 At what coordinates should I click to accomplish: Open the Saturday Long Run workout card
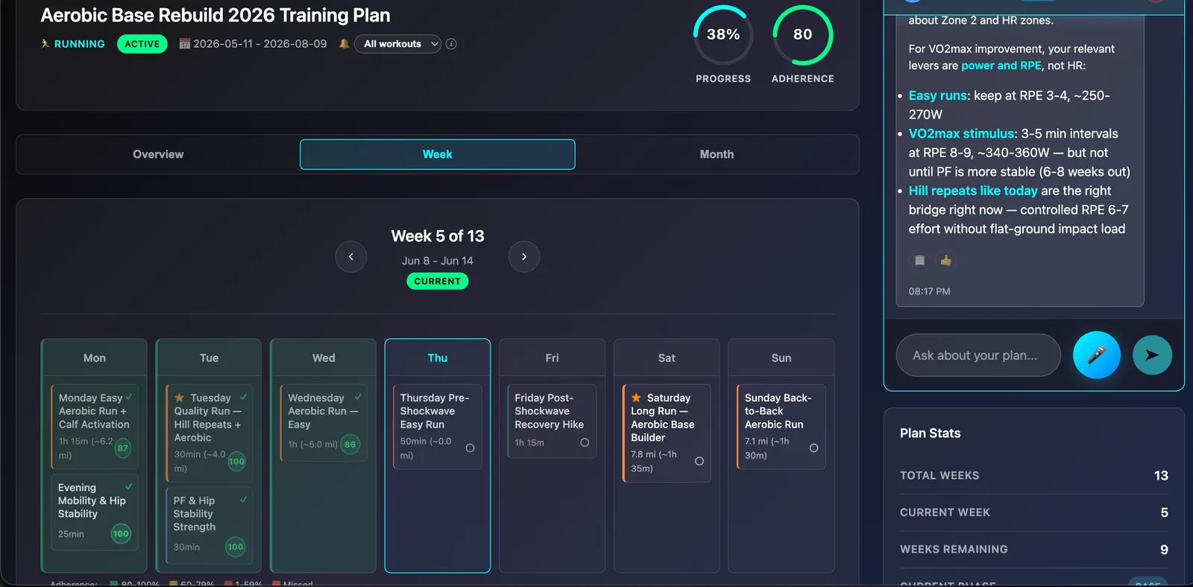(667, 433)
